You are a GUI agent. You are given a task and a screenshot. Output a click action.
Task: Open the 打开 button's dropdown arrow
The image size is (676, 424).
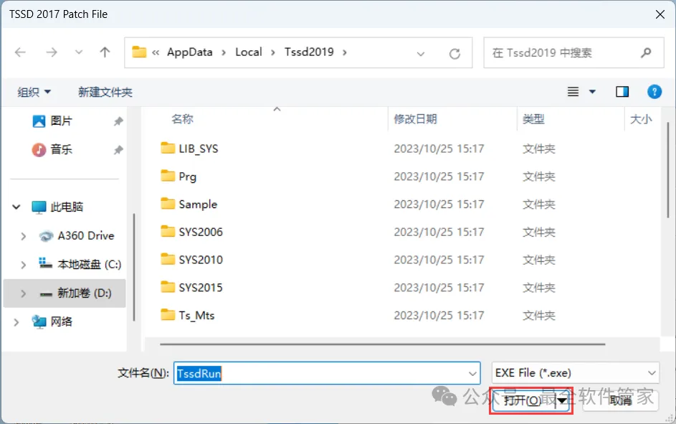562,401
